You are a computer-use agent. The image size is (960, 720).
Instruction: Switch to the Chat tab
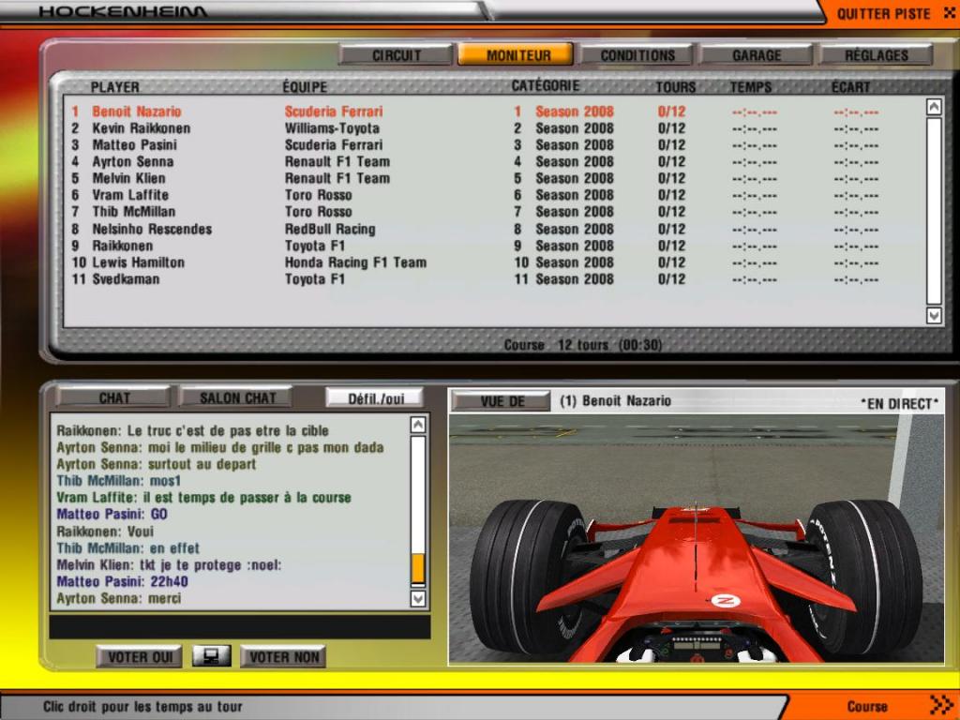click(113, 397)
